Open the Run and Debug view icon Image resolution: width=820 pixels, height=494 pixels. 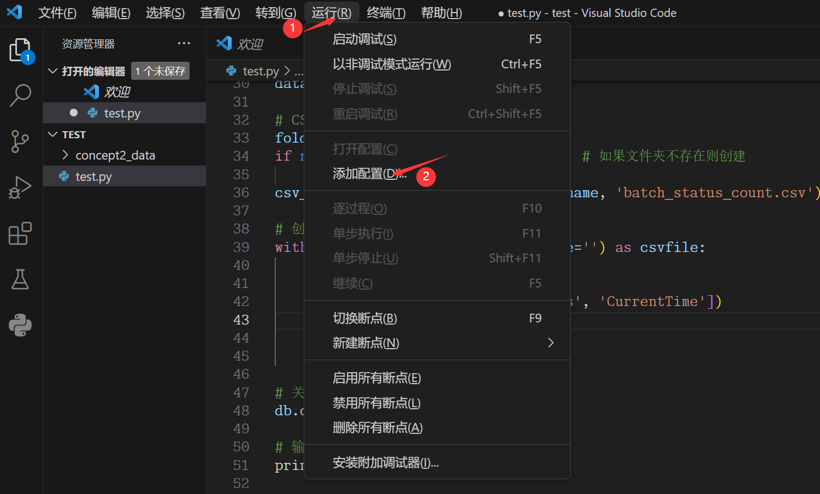click(x=20, y=187)
